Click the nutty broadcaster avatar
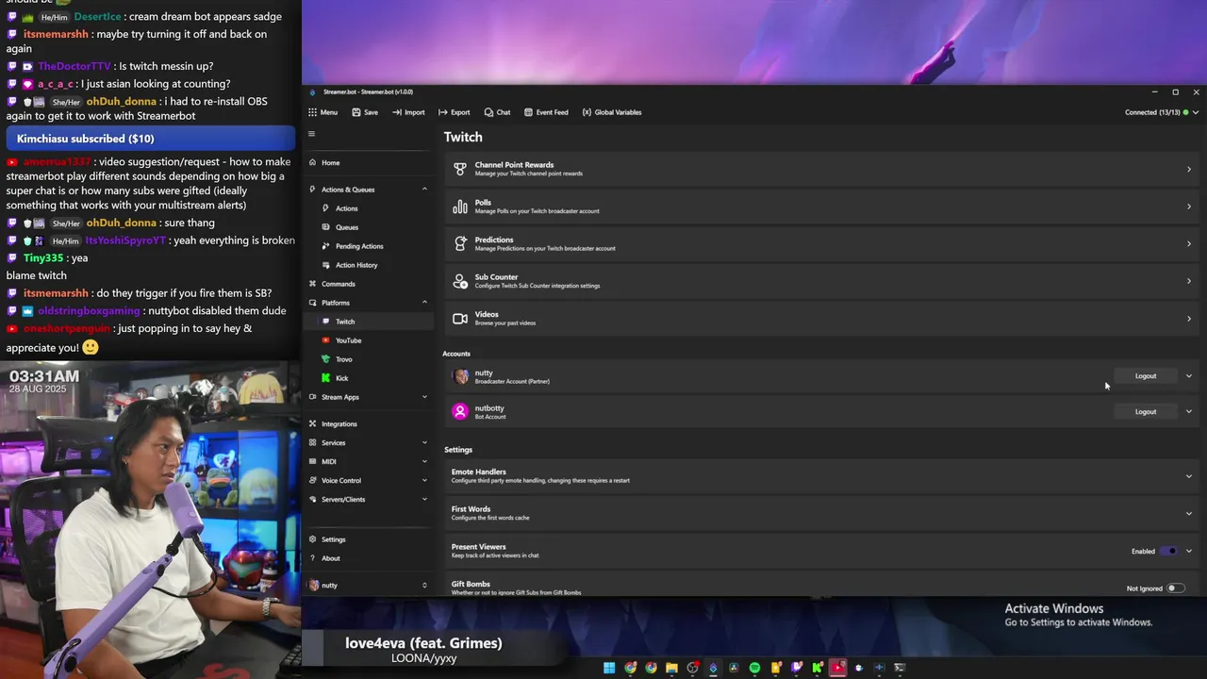The width and height of the screenshot is (1207, 679). (460, 376)
